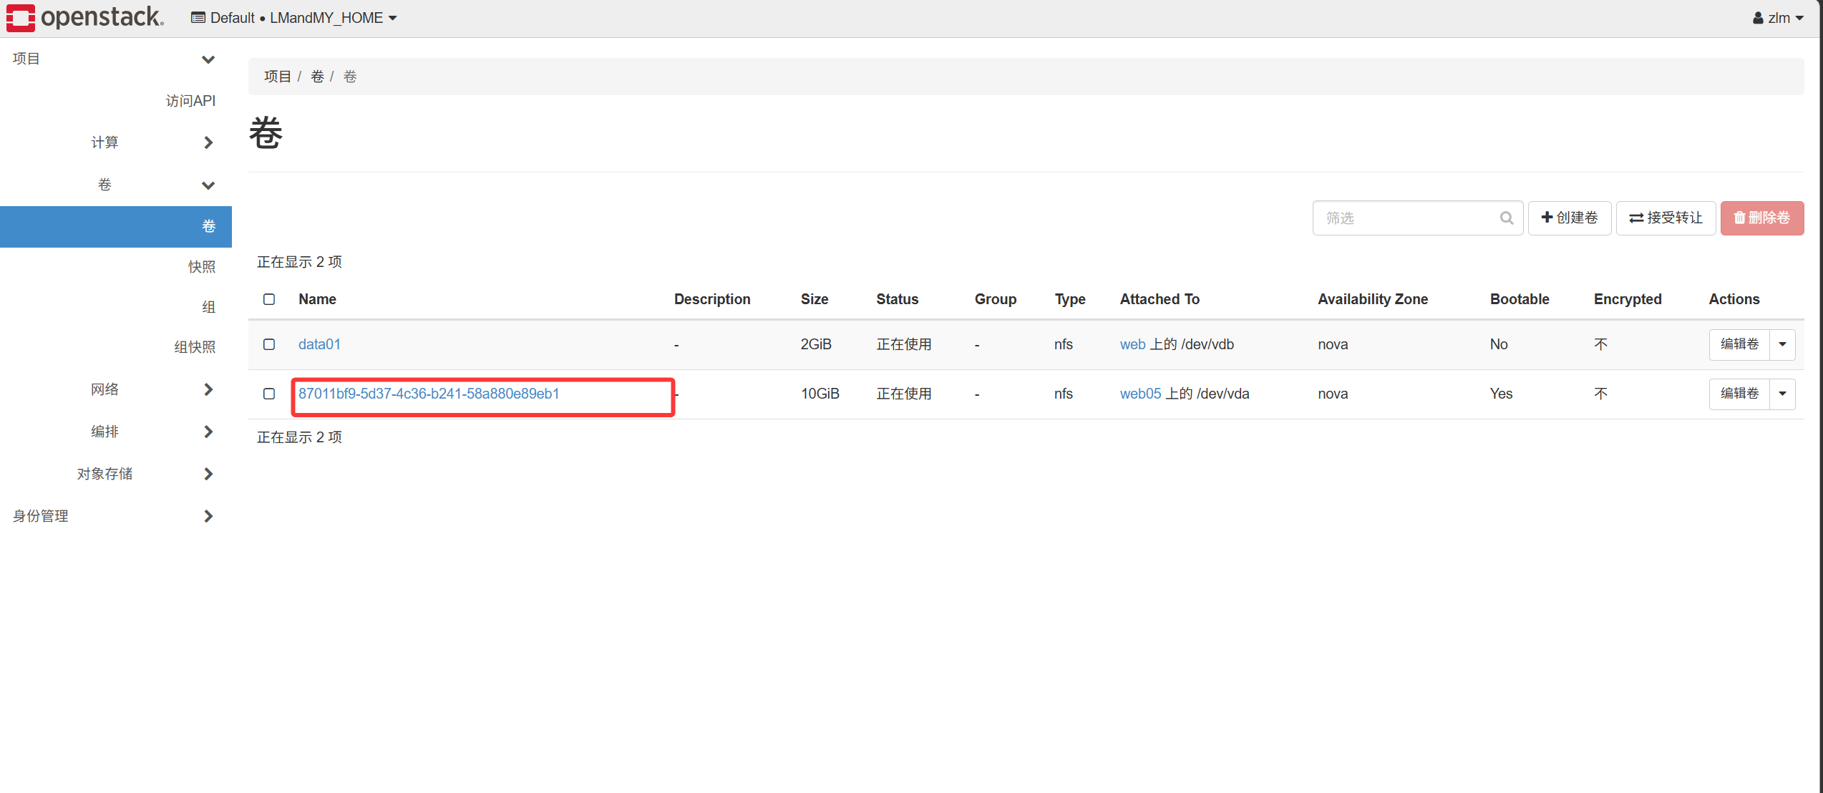The height and width of the screenshot is (793, 1823).
Task: Expand the 计算 sidebar section
Action: [x=116, y=142]
